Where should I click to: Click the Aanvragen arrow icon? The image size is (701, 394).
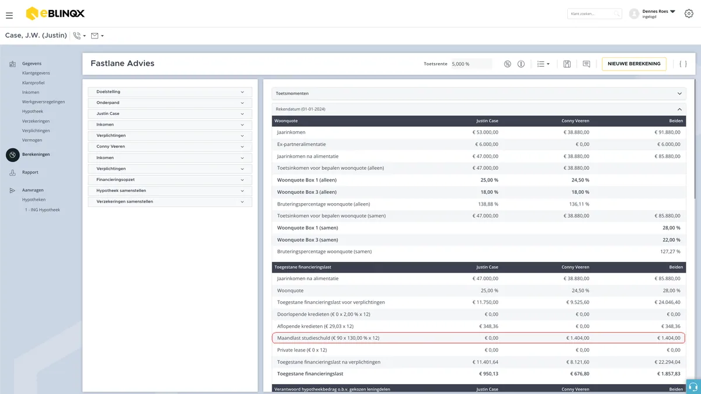12,190
